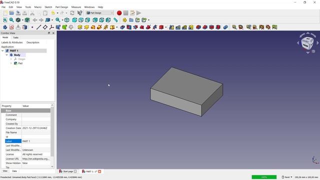The width and height of the screenshot is (320, 180).
Task: Start recording a macro
Action: coord(119,13)
